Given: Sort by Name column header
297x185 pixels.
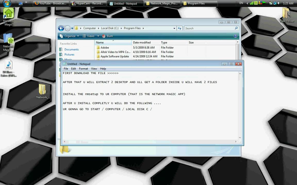Looking at the screenshot, I should click(113, 42).
